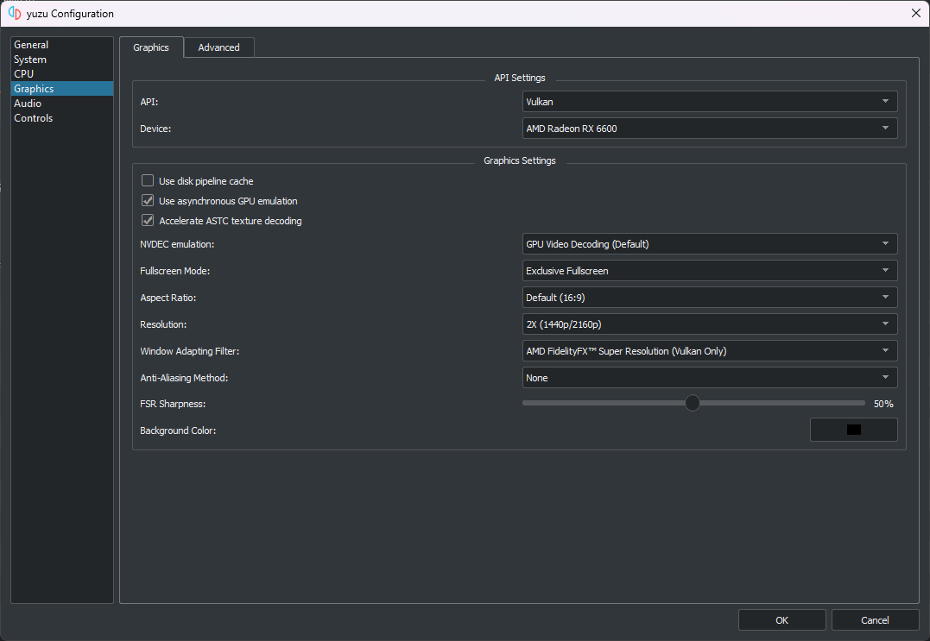This screenshot has height=641, width=930.
Task: Select System in the sidebar list
Action: [61, 60]
